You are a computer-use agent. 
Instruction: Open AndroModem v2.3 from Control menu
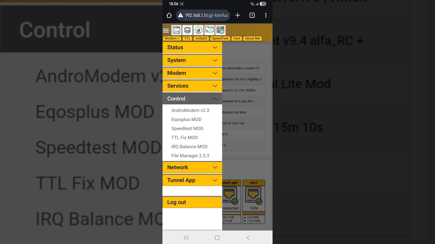[190, 110]
